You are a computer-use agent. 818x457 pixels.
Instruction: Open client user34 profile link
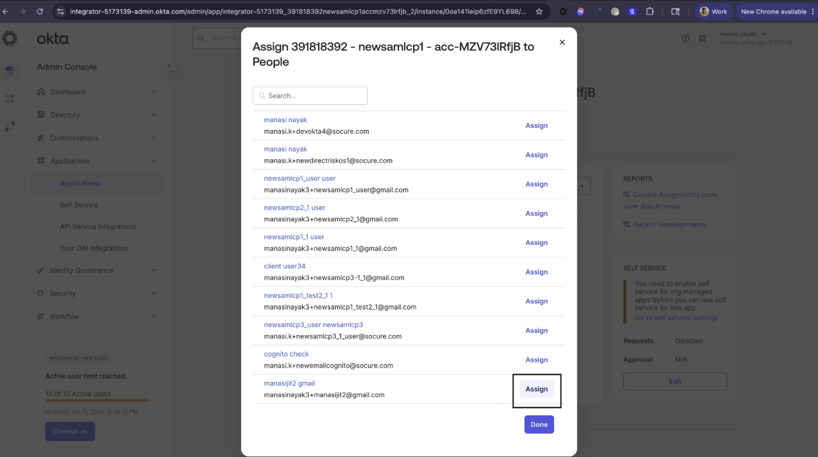coord(285,266)
